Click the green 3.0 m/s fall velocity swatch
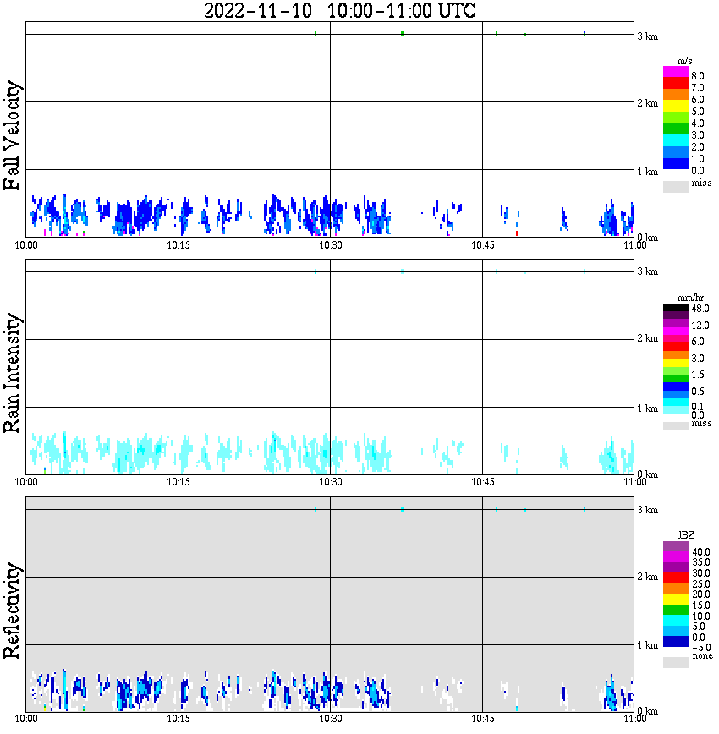 pyautogui.click(x=676, y=129)
